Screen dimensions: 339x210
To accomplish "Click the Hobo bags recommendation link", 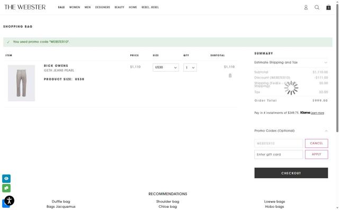I will (x=274, y=206).
